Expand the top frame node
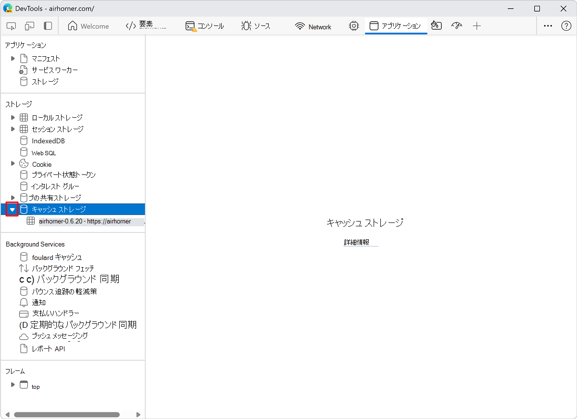 (x=13, y=385)
